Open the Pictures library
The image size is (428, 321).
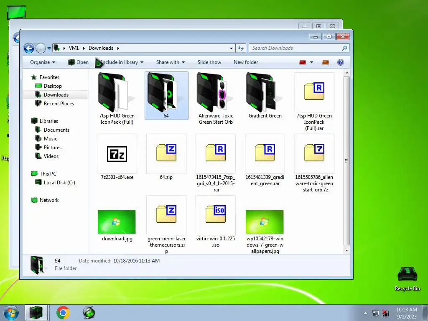click(52, 148)
